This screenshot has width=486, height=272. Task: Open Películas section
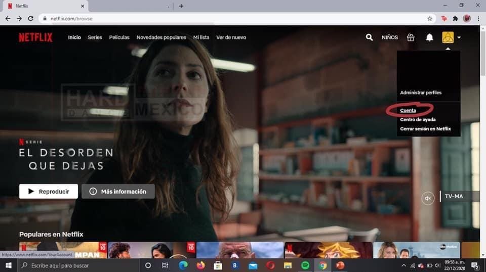pyautogui.click(x=119, y=37)
